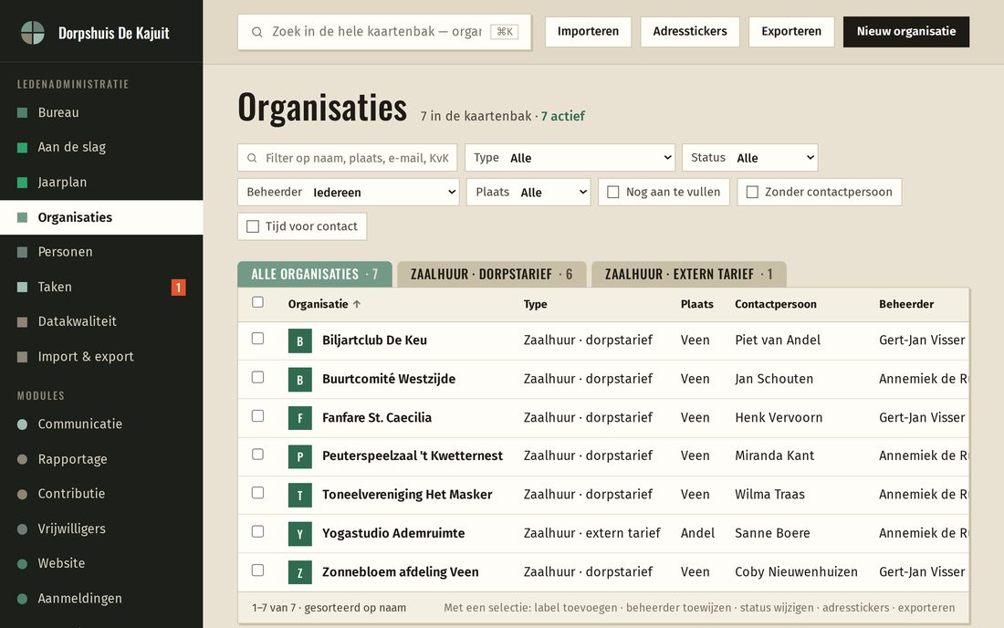The width and height of the screenshot is (1004, 628).
Task: Click the Zaalhuur · extern tarief type cell
Action: click(591, 533)
